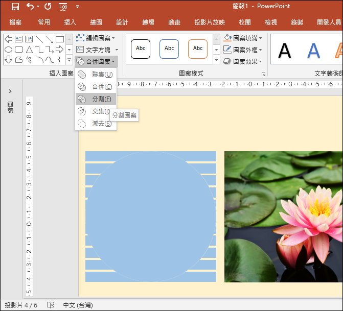Select the curve shape
Image resolution: width=343 pixels, height=311 pixels.
[x=50, y=59]
